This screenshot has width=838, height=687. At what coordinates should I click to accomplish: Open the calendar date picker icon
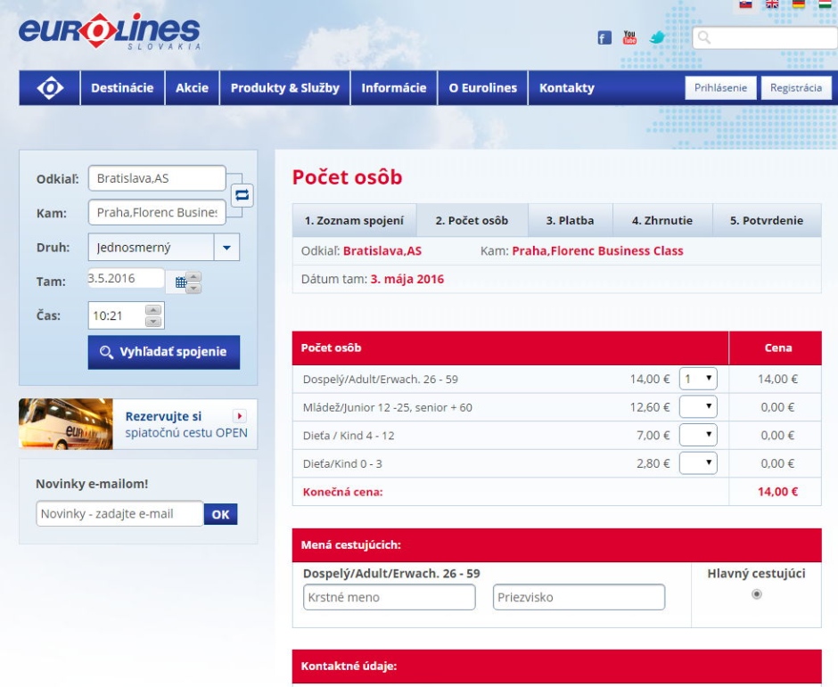coord(180,282)
